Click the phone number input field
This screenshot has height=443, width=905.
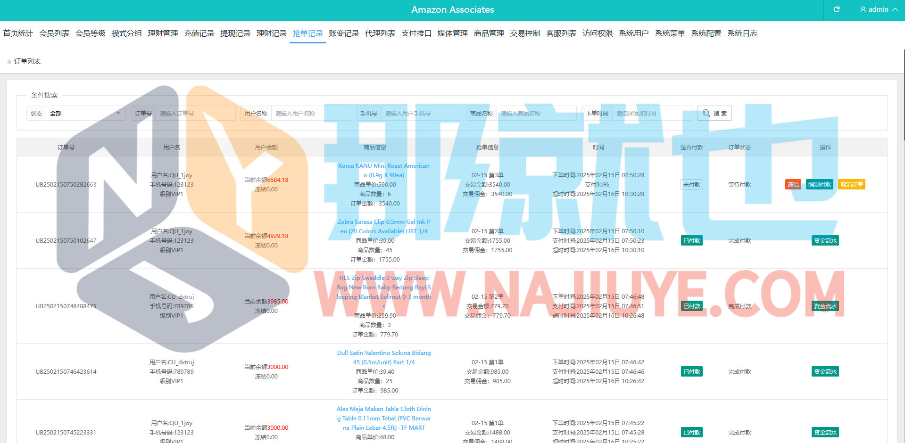point(421,113)
